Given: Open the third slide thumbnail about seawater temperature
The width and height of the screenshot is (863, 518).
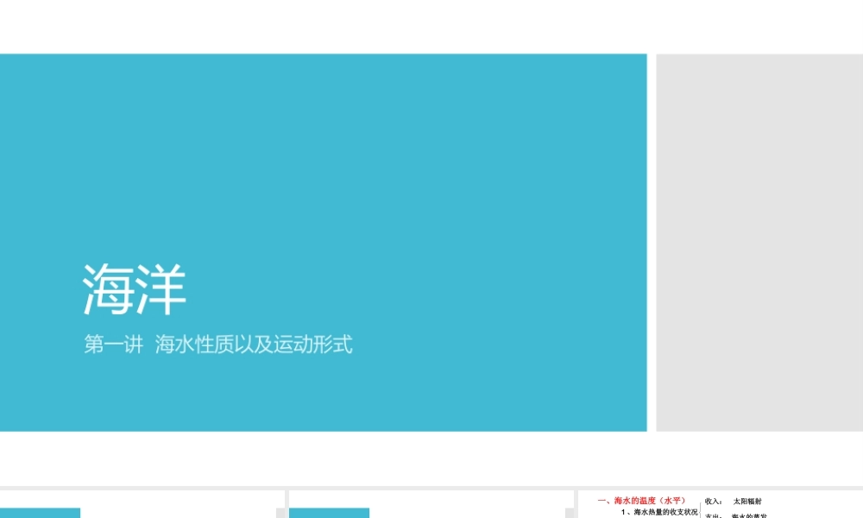Looking at the screenshot, I should 721,505.
